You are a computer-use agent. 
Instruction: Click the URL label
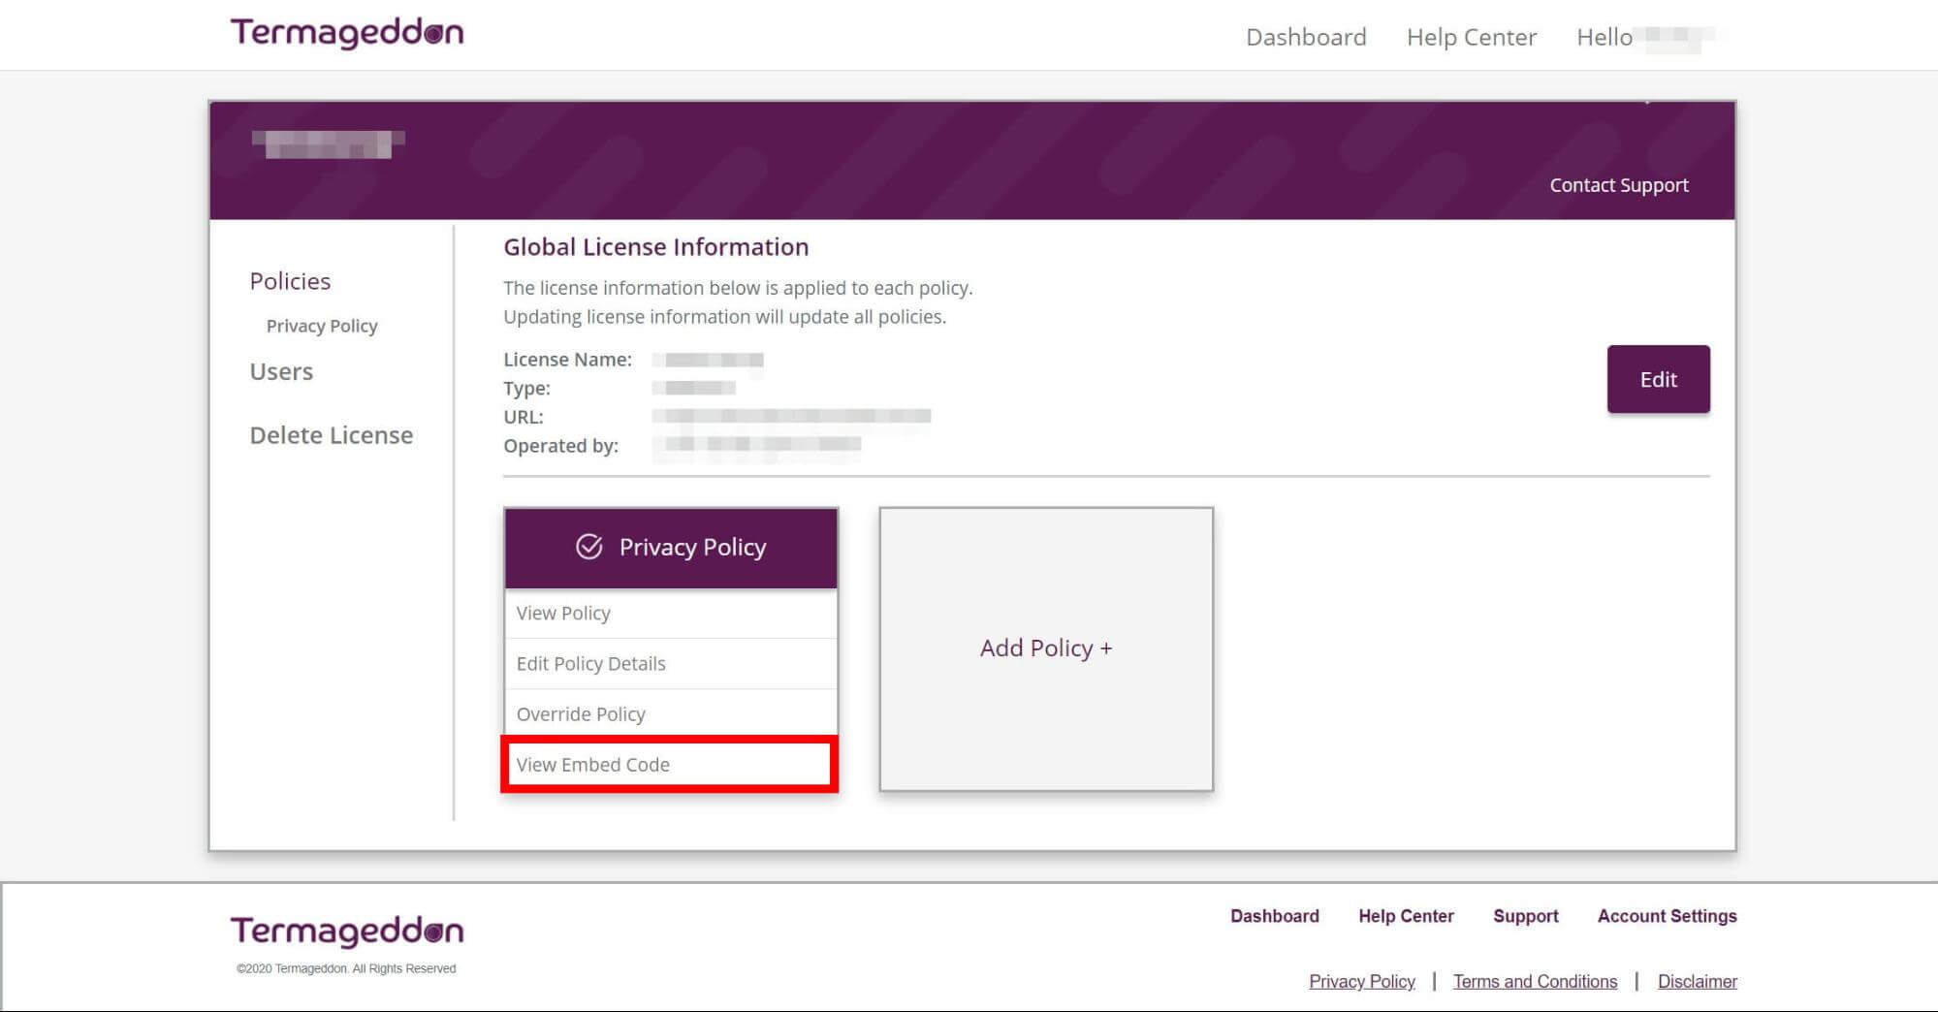tap(524, 417)
